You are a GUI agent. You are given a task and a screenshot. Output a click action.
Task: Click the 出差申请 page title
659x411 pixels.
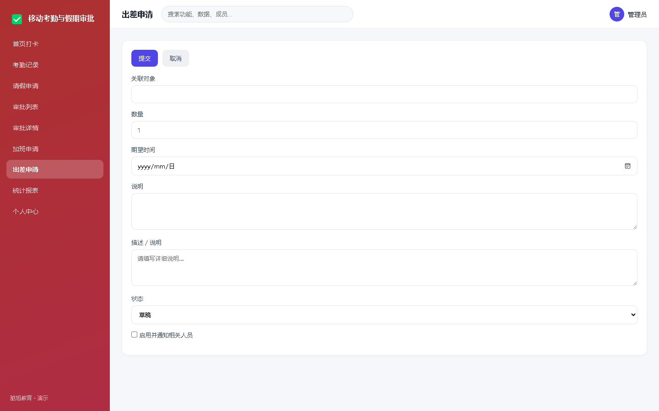tap(137, 15)
